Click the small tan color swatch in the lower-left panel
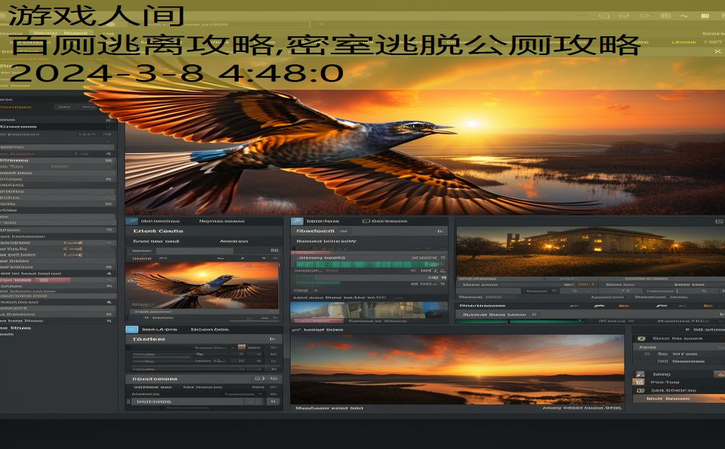The width and height of the screenshot is (725, 449). (242, 347)
